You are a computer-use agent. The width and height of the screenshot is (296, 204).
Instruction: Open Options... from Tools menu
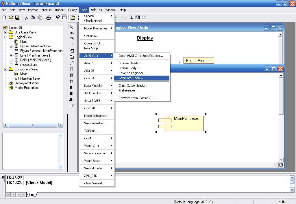pyautogui.click(x=97, y=36)
